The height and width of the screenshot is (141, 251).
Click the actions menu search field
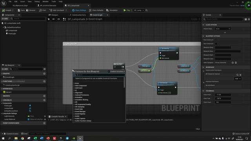(x=99, y=75)
